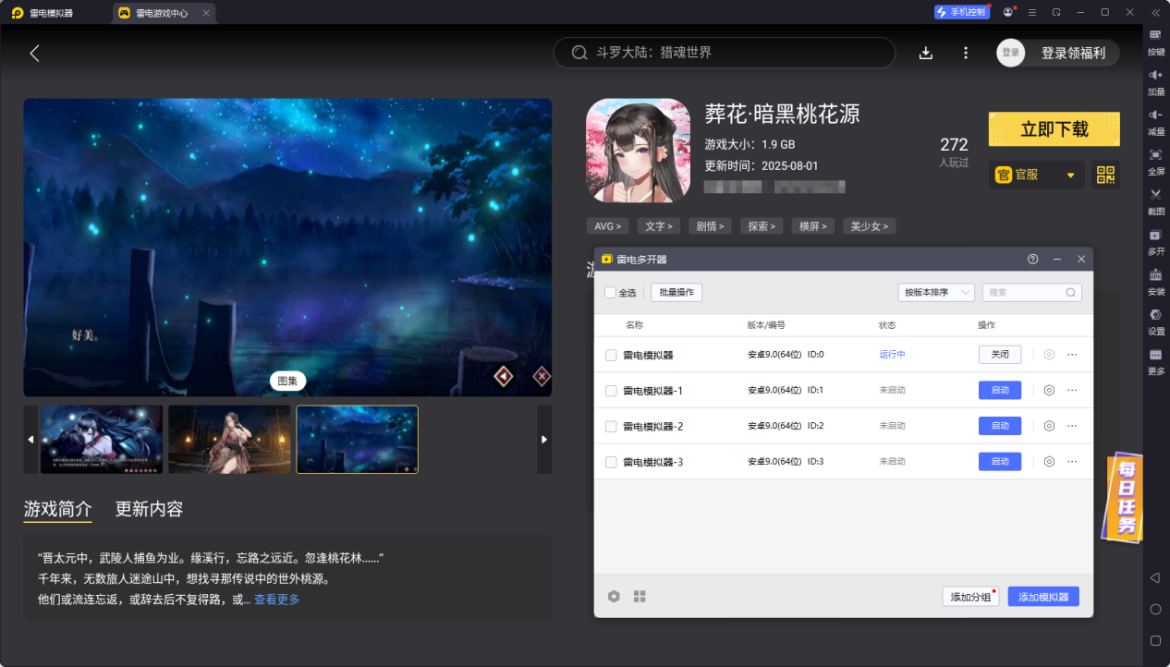Open settings gear for 雷电模拟器-1

pos(1049,390)
